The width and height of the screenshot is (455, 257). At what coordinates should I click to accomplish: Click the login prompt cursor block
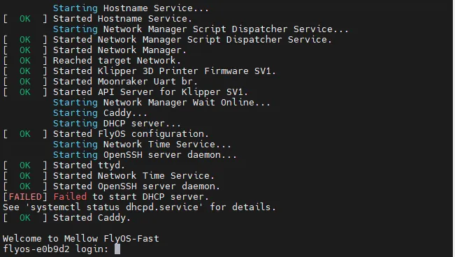(117, 249)
